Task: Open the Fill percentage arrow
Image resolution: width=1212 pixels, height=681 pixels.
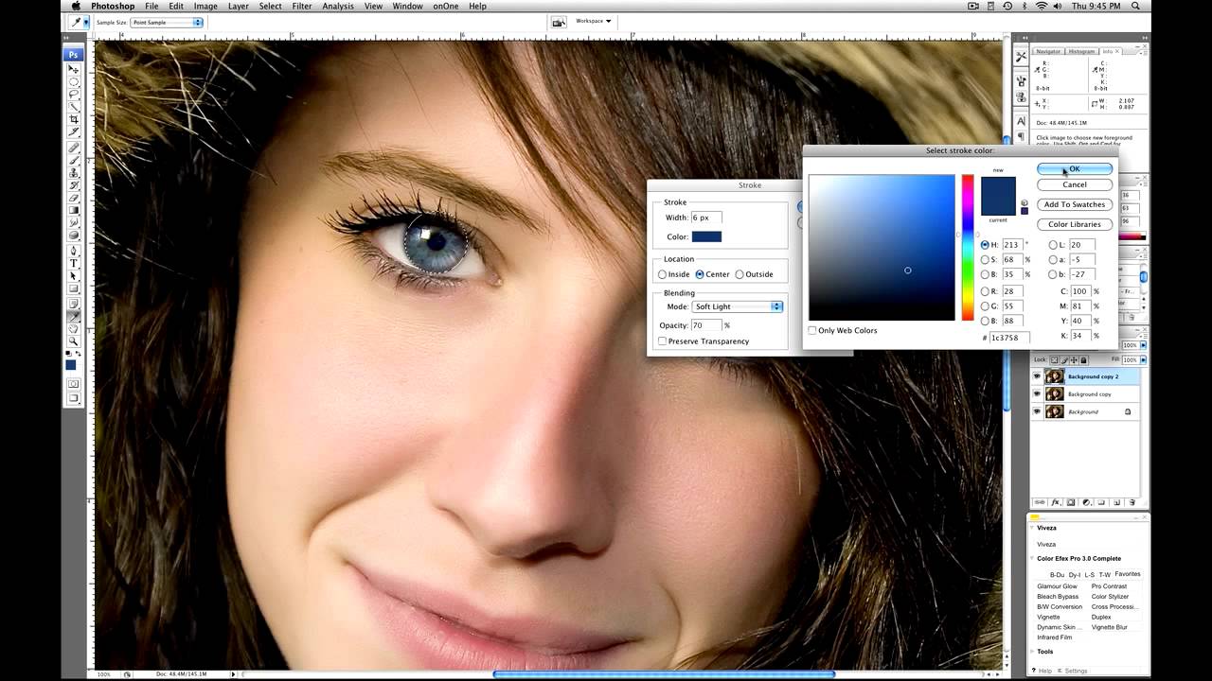Action: click(x=1143, y=360)
